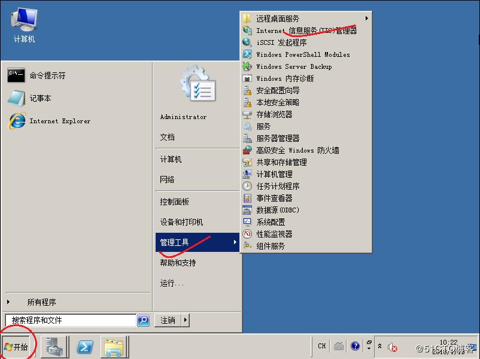480x359 pixels.
Task: Click the Start button
Action: (17, 346)
